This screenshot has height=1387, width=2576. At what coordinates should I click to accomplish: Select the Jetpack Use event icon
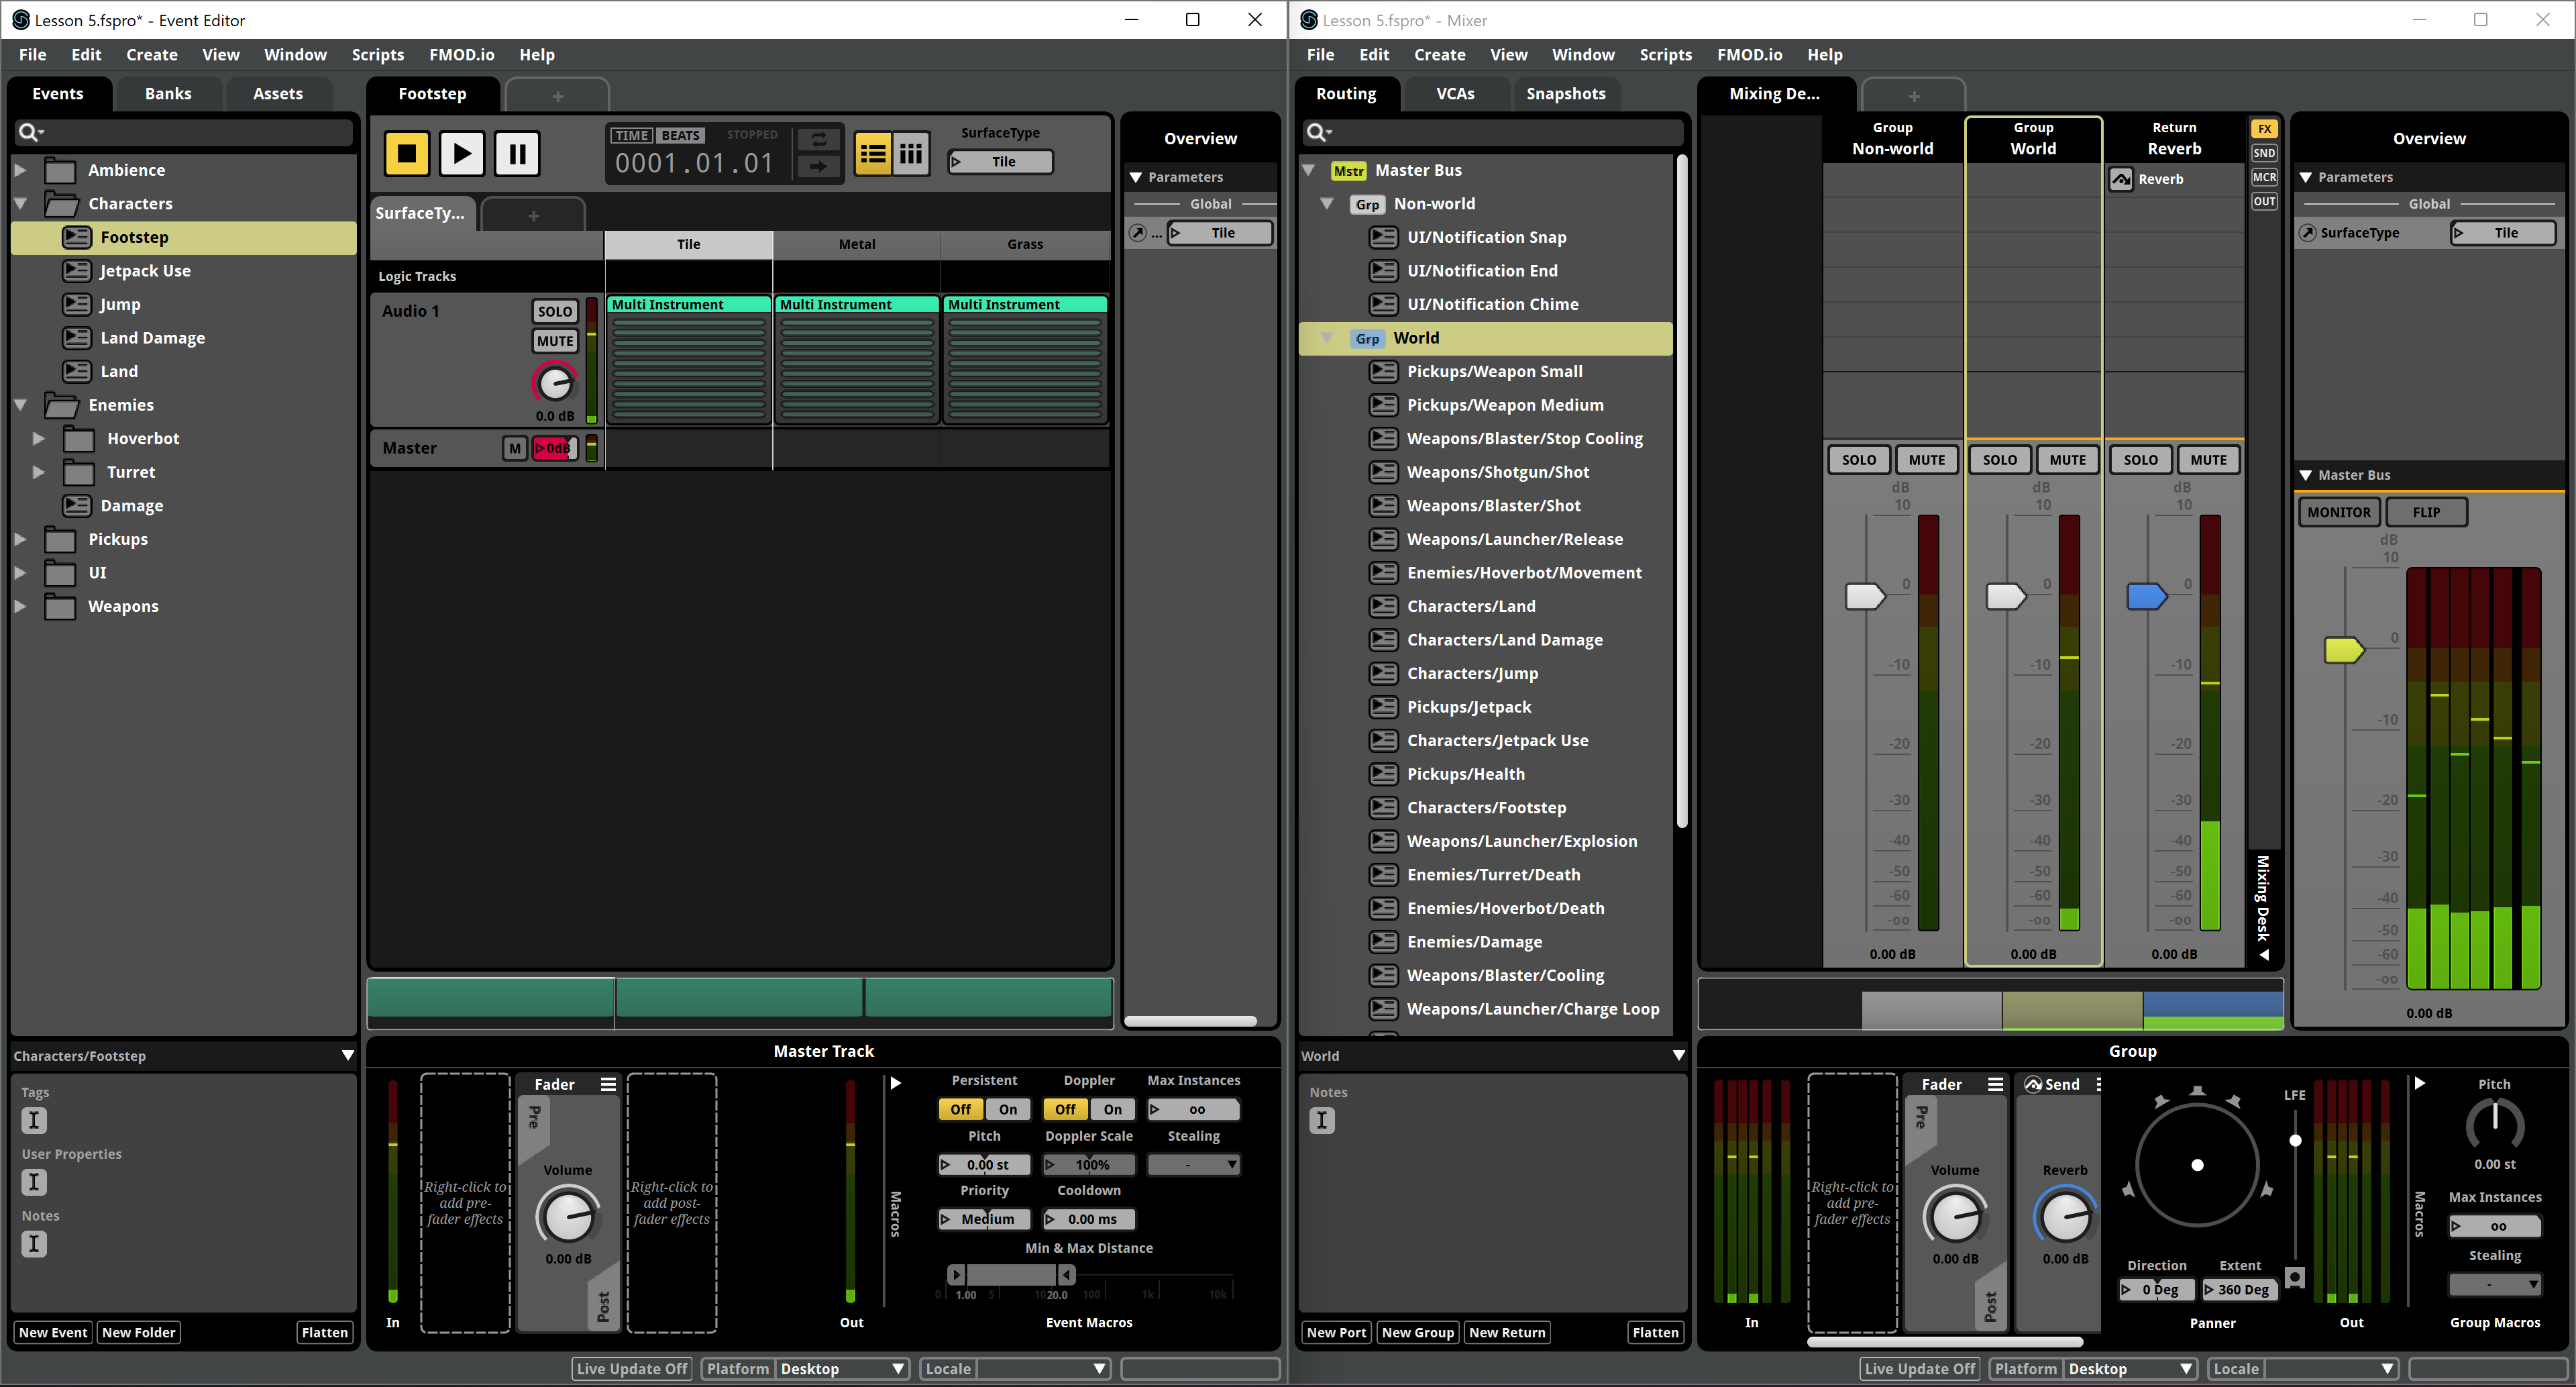[x=77, y=271]
